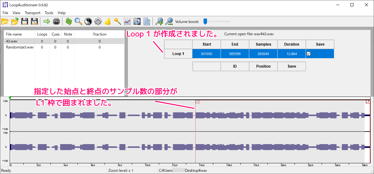This screenshot has width=374, height=174.
Task: Click the Duration column header
Action: pyautogui.click(x=291, y=44)
